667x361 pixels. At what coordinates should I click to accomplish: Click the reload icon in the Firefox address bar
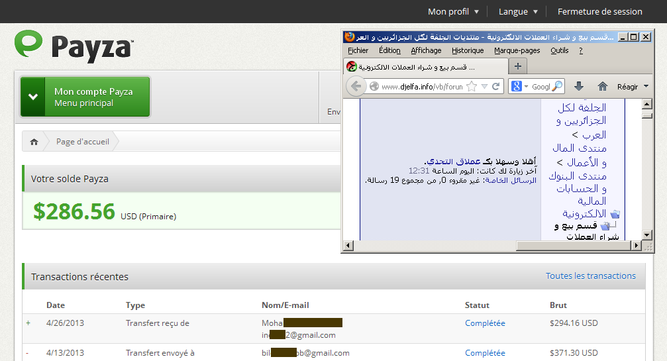pos(496,86)
